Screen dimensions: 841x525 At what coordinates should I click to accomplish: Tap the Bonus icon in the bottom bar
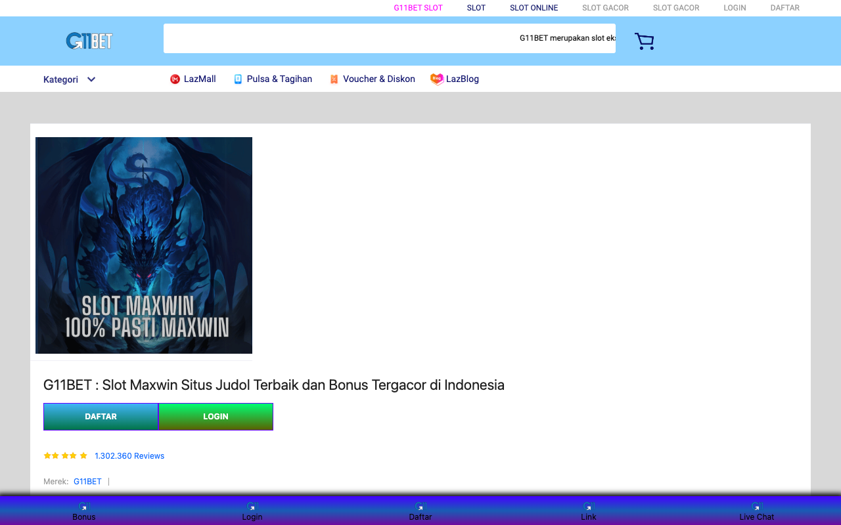point(84,507)
